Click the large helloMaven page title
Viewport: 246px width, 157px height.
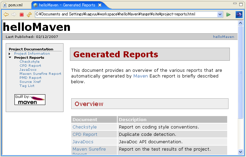(37, 27)
